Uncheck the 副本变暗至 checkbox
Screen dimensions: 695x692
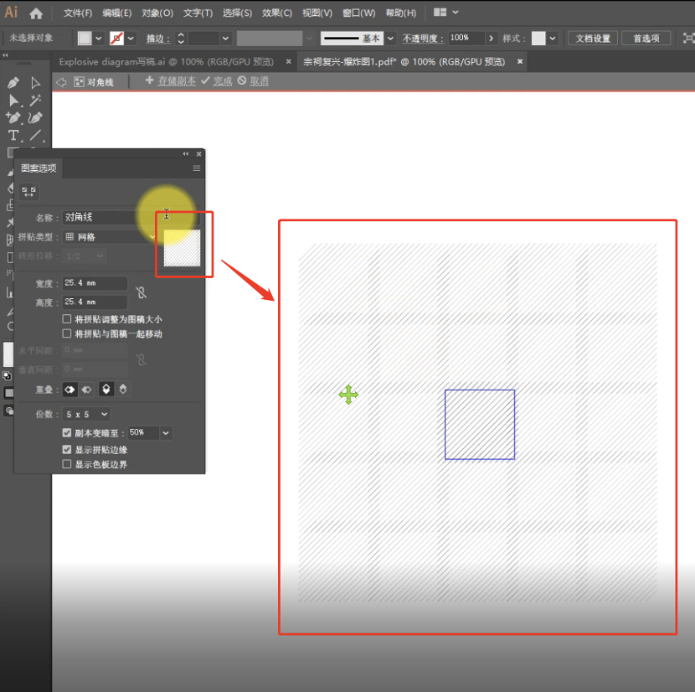67,432
